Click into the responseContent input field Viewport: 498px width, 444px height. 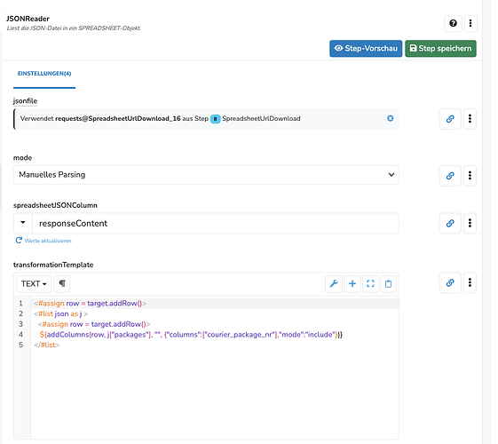(x=216, y=223)
